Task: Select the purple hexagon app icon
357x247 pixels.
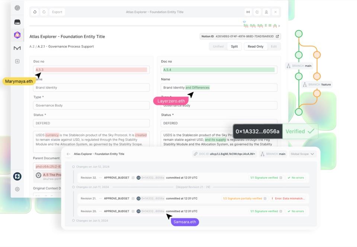Action: [x=17, y=35]
